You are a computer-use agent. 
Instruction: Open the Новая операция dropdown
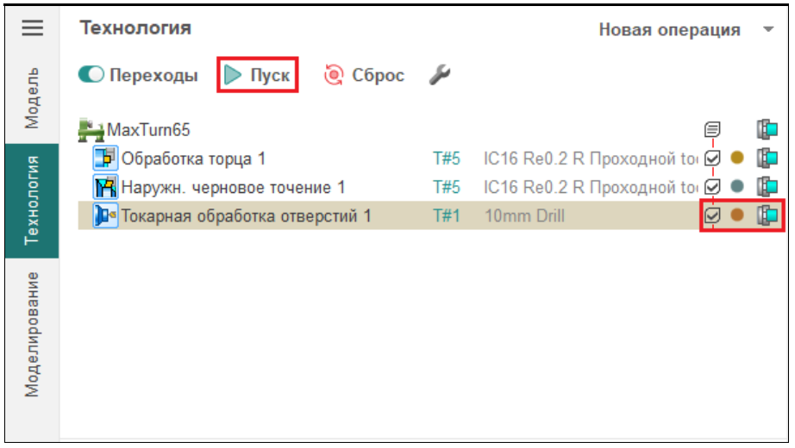(685, 30)
